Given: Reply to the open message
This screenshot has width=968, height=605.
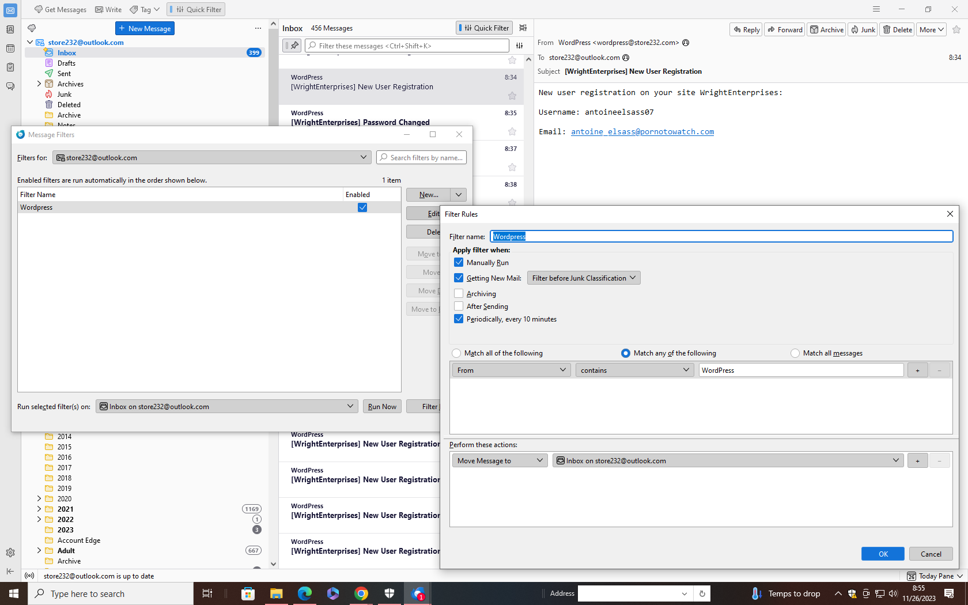Looking at the screenshot, I should pos(747,29).
